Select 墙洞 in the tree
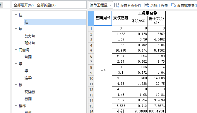 pyautogui.click(x=28, y=57)
